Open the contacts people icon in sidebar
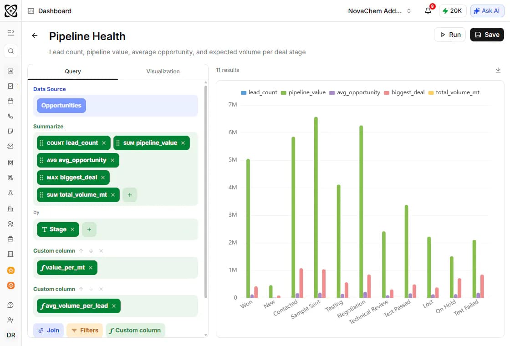The height and width of the screenshot is (346, 510). click(10, 224)
